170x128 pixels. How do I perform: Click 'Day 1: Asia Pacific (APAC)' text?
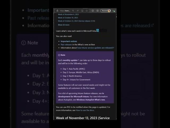[x=74, y=69]
